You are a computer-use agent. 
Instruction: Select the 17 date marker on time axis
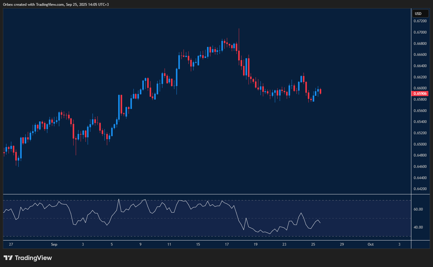click(227, 244)
